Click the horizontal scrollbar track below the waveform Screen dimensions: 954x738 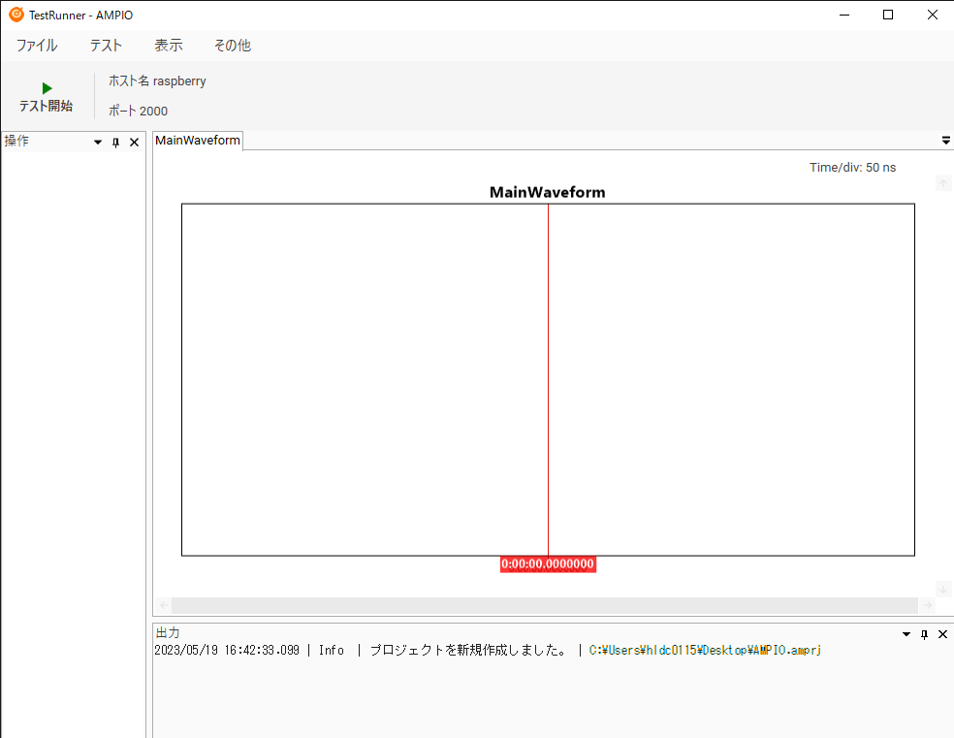[545, 605]
